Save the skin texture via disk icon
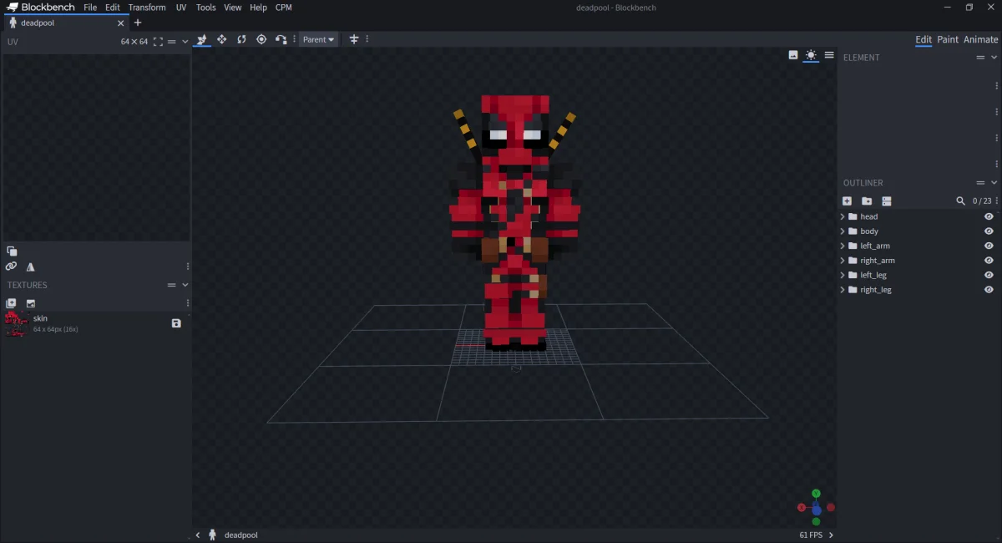The width and height of the screenshot is (1002, 543). pos(176,323)
